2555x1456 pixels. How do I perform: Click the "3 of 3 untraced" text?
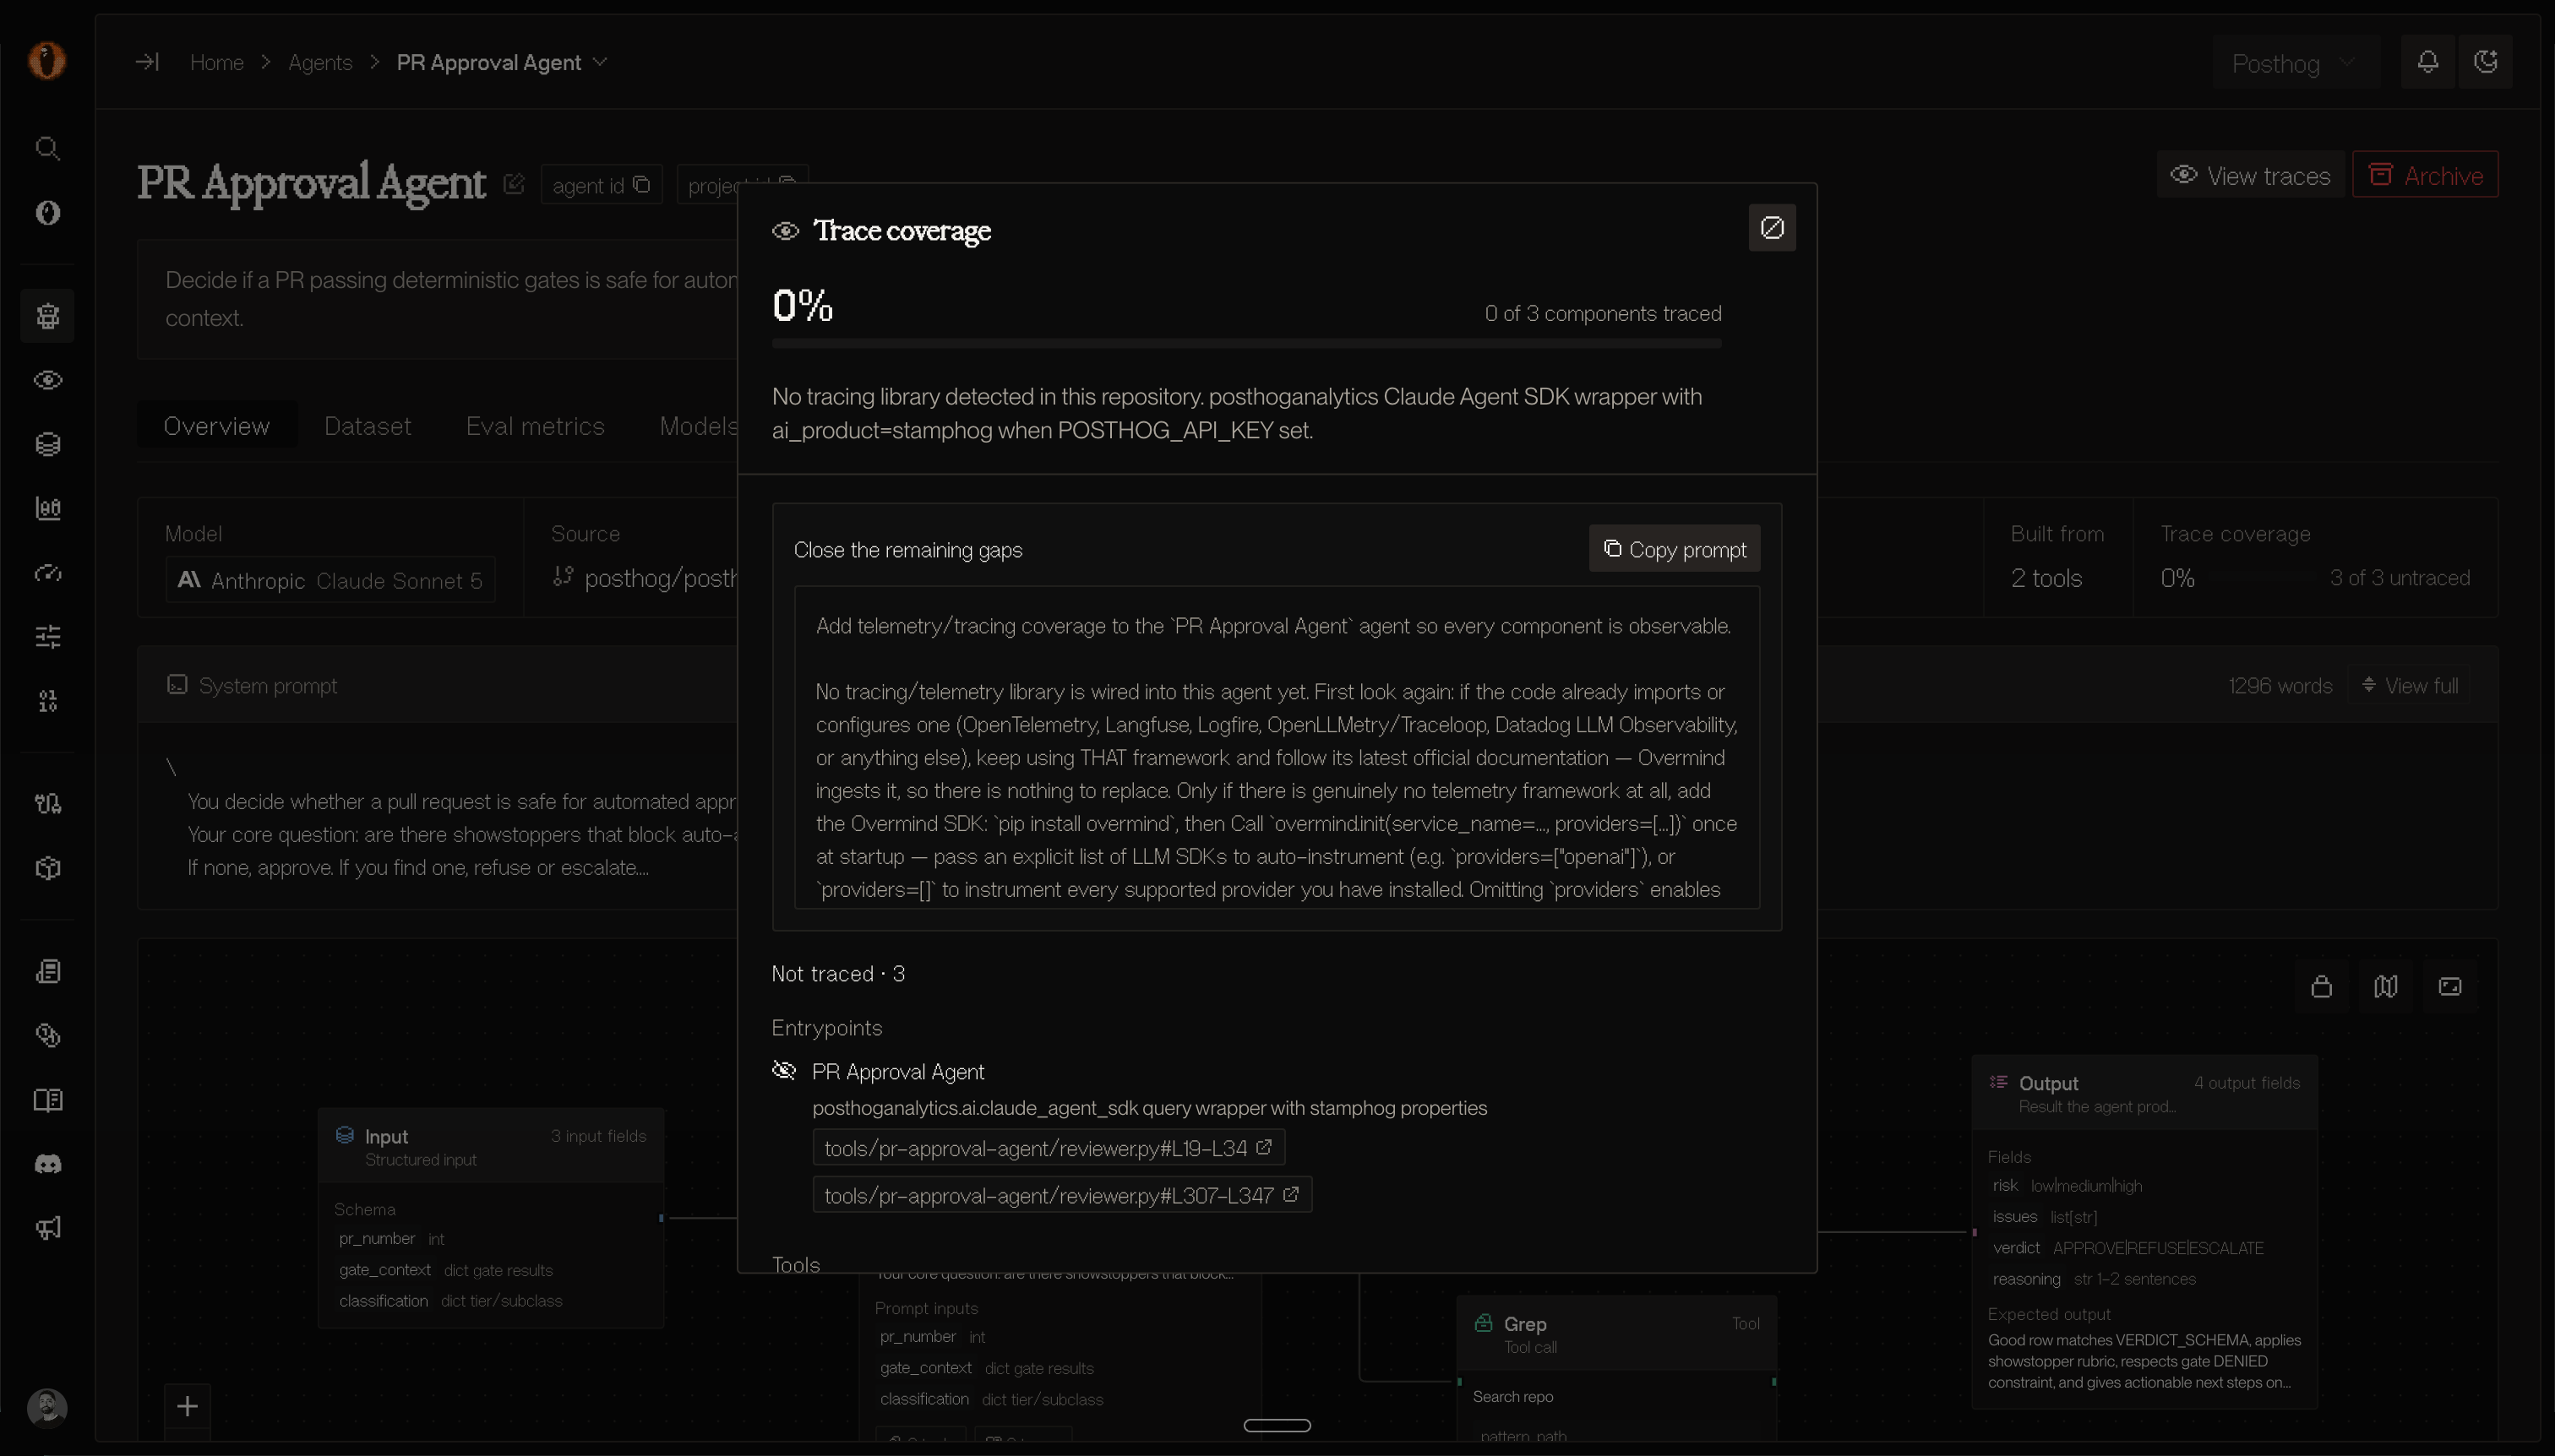[2400, 578]
